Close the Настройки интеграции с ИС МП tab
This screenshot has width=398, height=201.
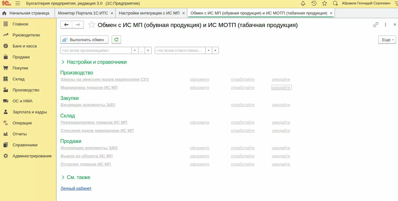184,13
